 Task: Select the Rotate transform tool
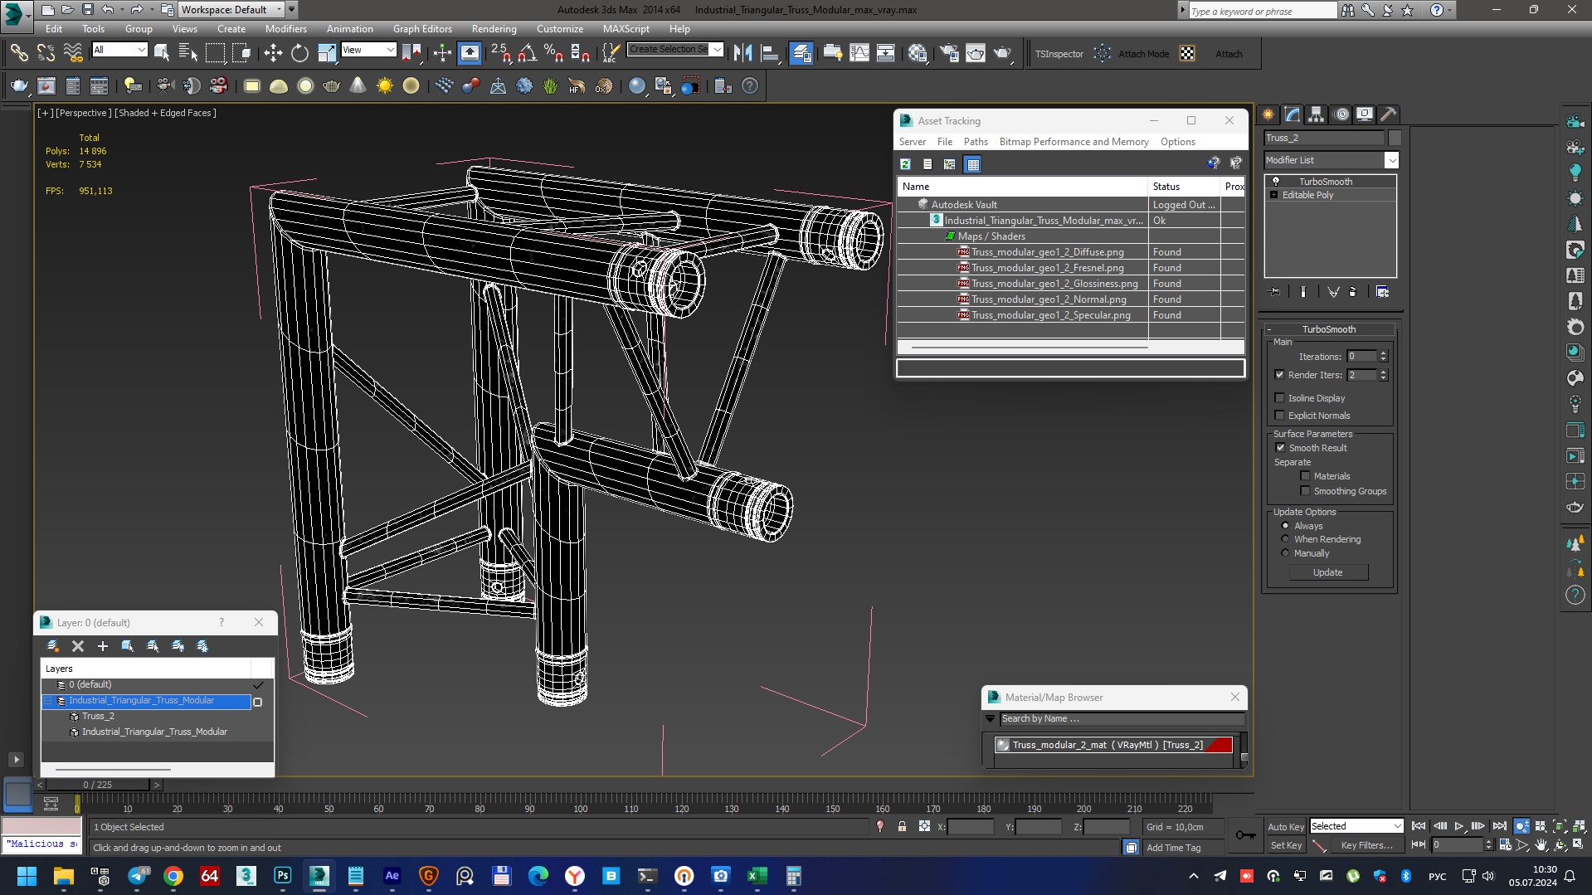[x=299, y=53]
